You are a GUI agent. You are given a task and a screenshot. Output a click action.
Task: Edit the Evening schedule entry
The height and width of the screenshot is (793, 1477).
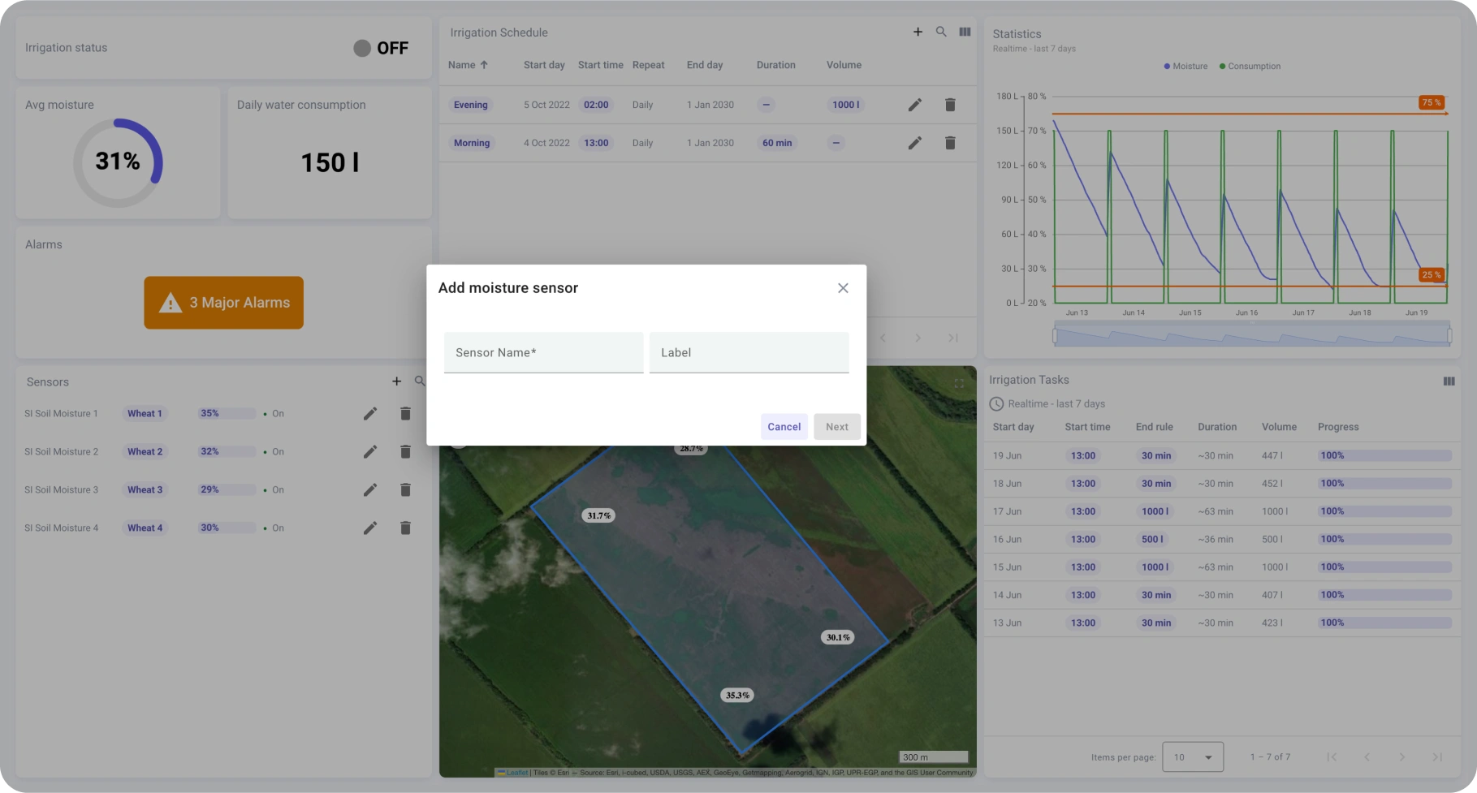point(914,105)
